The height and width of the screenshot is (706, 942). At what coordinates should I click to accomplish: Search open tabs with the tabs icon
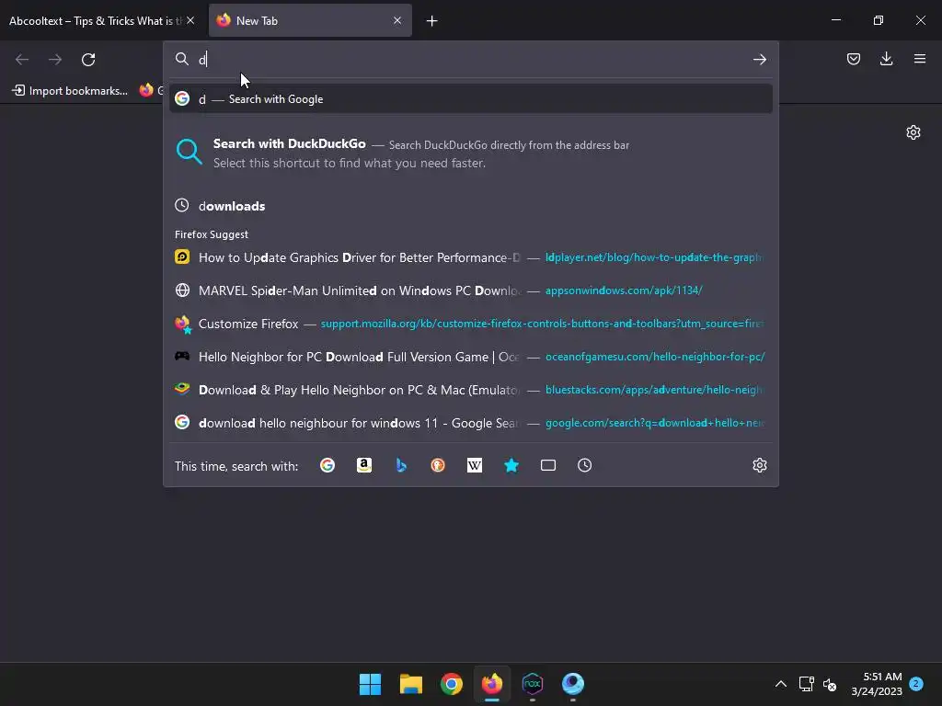(548, 465)
